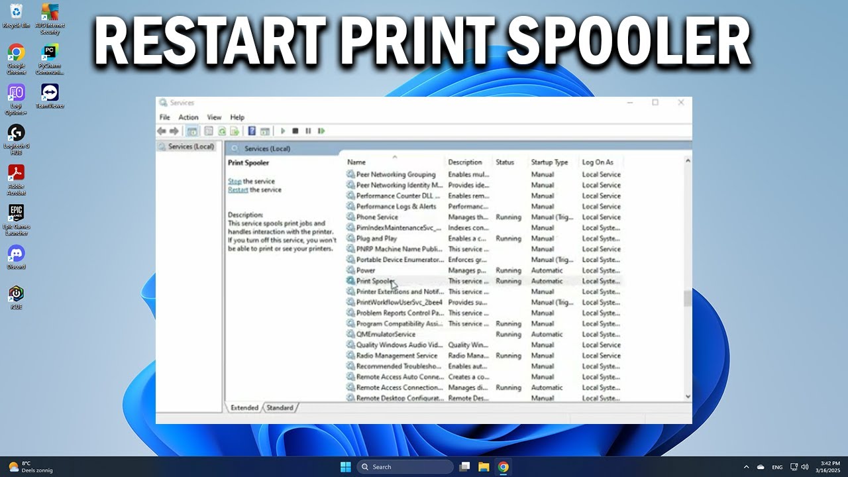Sort by the Status column header
Viewport: 848px width, 477px height.
pos(510,162)
